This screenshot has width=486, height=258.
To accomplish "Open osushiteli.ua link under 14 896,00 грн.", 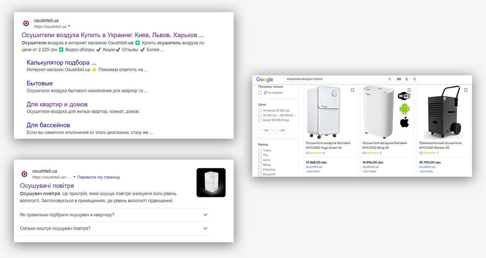I will [371, 167].
